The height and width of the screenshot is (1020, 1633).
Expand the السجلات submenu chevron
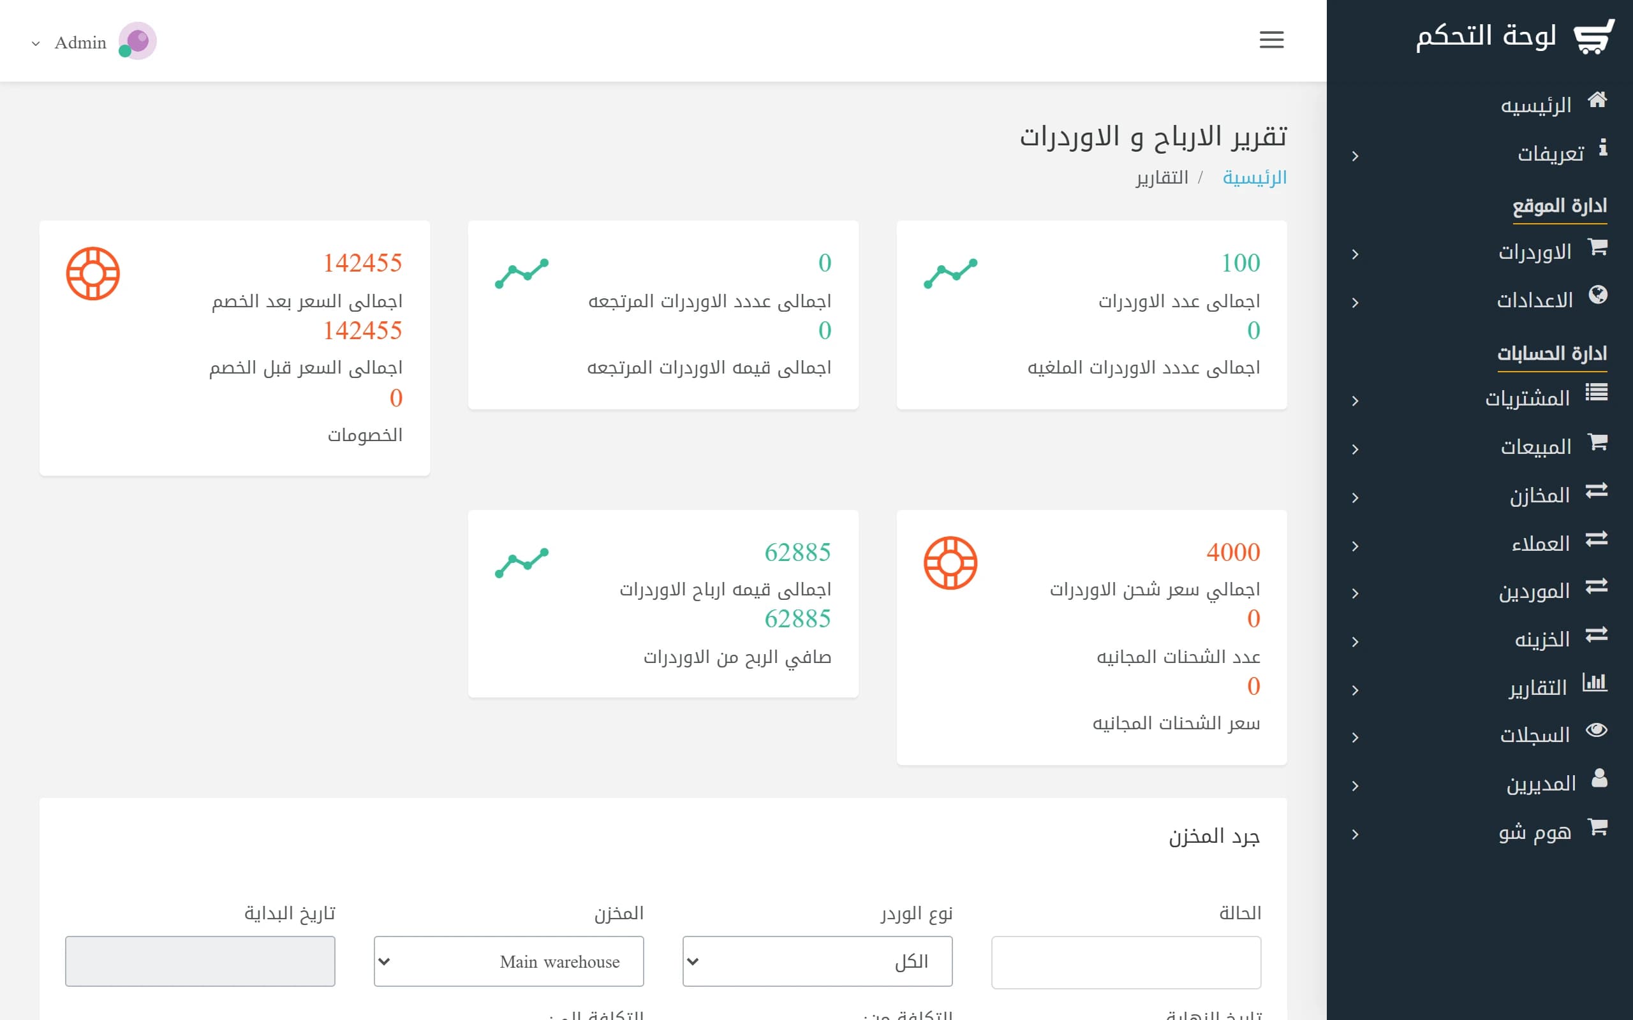click(x=1355, y=738)
